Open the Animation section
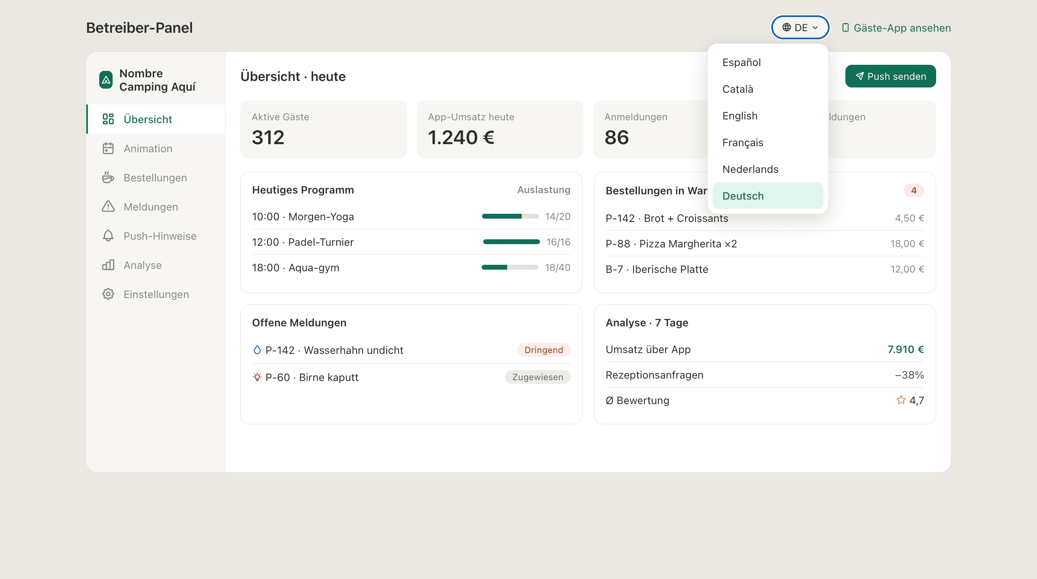The height and width of the screenshot is (579, 1037). pyautogui.click(x=156, y=148)
